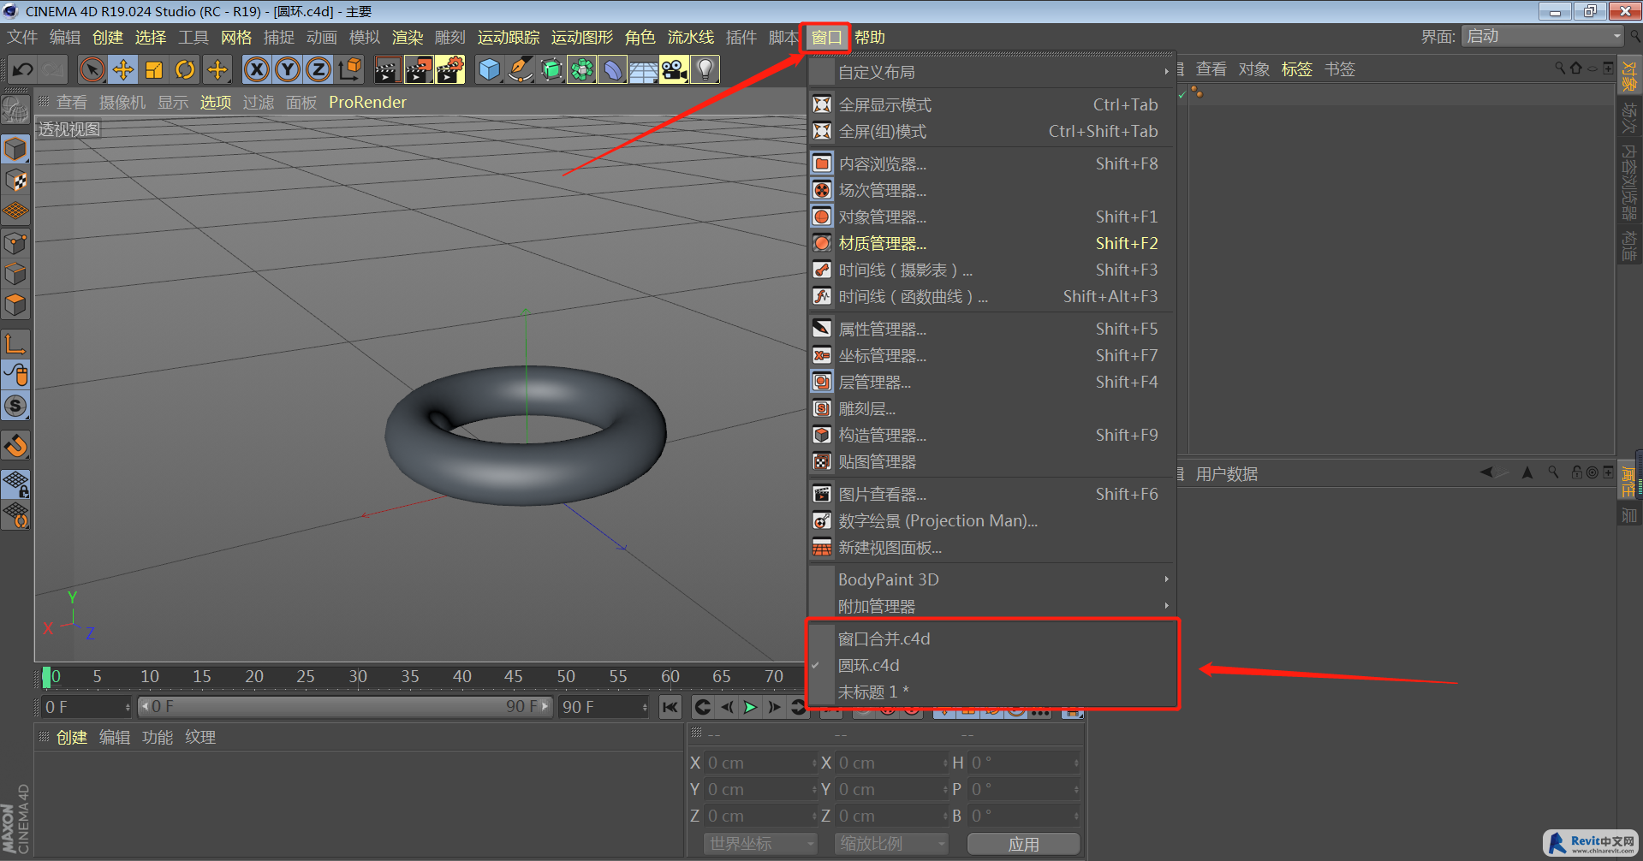Toggle the X axis lock
The height and width of the screenshot is (861, 1643).
point(256,69)
